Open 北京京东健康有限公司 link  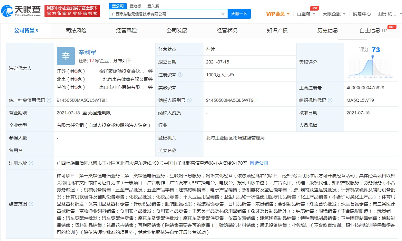[126, 79]
